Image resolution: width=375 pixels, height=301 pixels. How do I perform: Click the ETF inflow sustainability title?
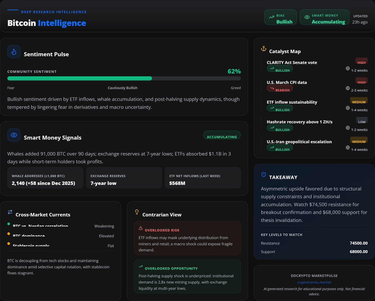point(292,102)
